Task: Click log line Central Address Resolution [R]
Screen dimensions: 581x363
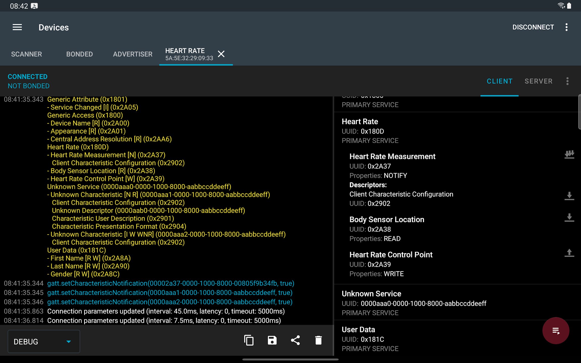Action: point(109,139)
